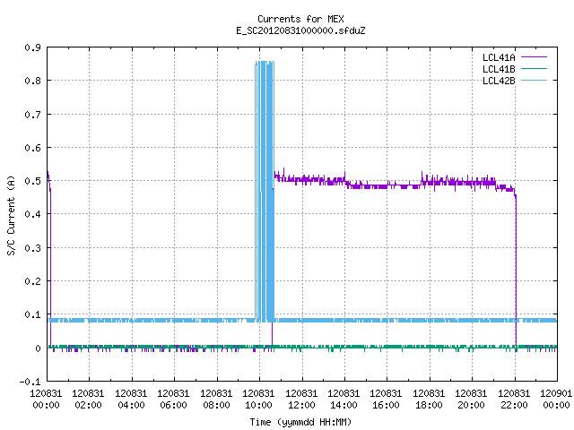The image size is (574, 430).
Task: Click the purple LCL41A plateau near 16:00
Action: click(387, 185)
